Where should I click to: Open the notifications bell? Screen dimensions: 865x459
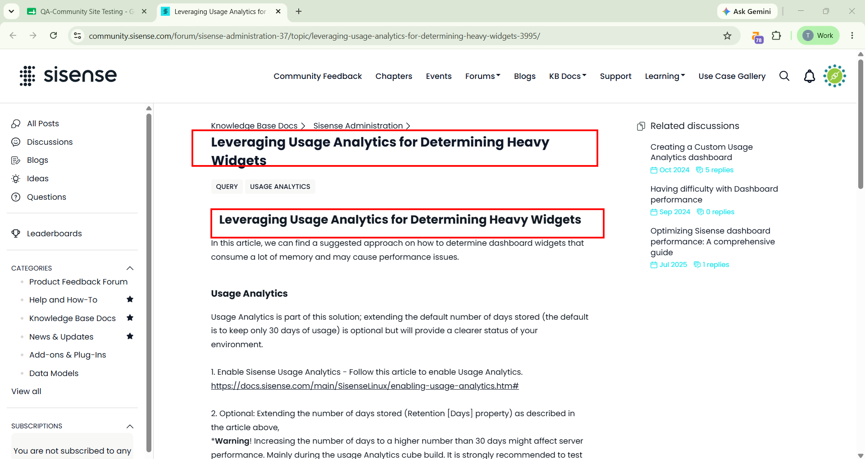810,76
